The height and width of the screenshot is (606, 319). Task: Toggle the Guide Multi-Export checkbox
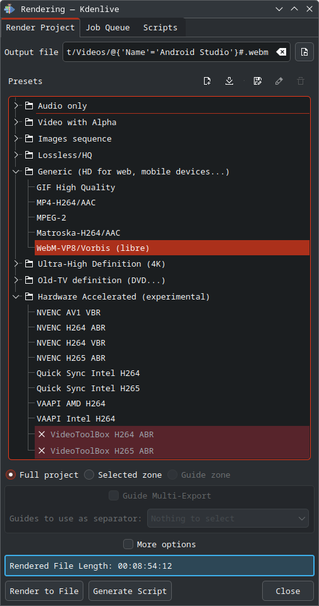coord(114,495)
